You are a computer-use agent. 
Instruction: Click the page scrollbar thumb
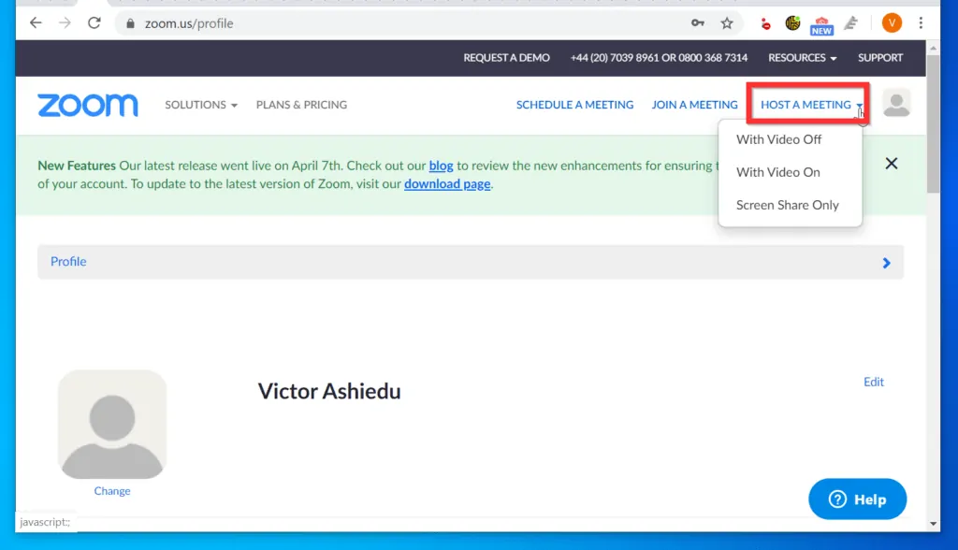pyautogui.click(x=933, y=124)
